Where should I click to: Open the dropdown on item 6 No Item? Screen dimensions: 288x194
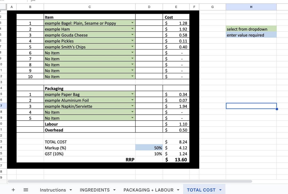(133, 53)
